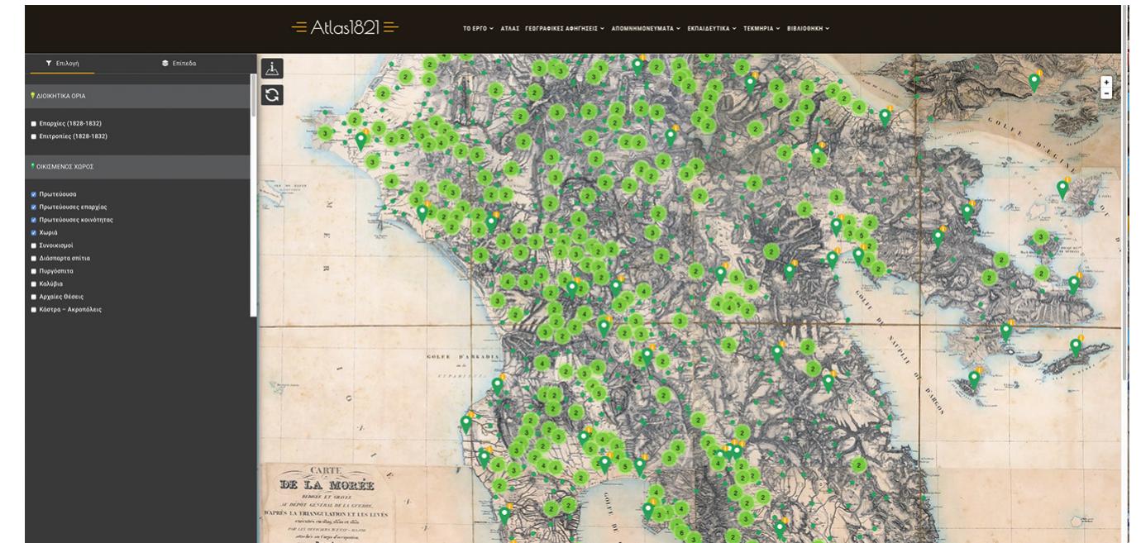This screenshot has width=1141, height=543.
Task: Enable the Διάσπαρτα σπίτια checkbox
Action: click(x=34, y=258)
